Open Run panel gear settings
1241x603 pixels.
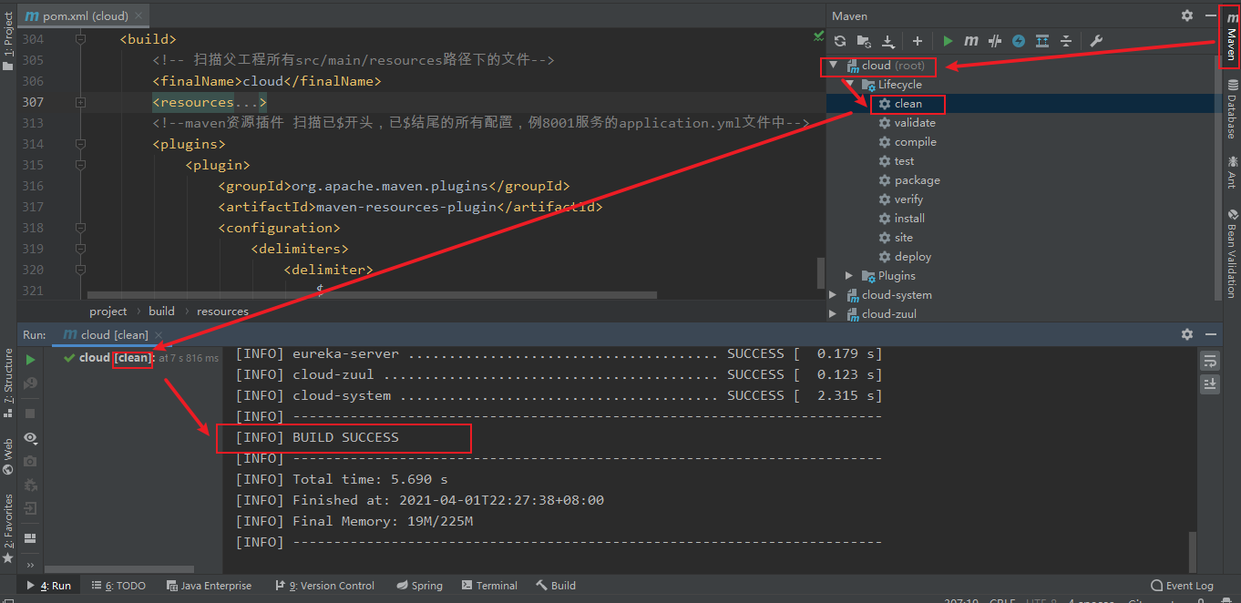click(1186, 334)
